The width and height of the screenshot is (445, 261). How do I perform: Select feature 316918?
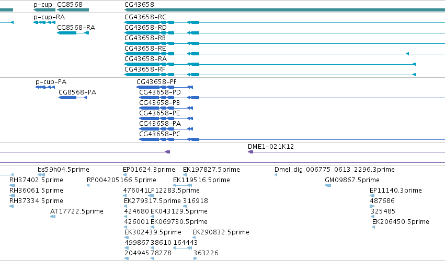185,206
